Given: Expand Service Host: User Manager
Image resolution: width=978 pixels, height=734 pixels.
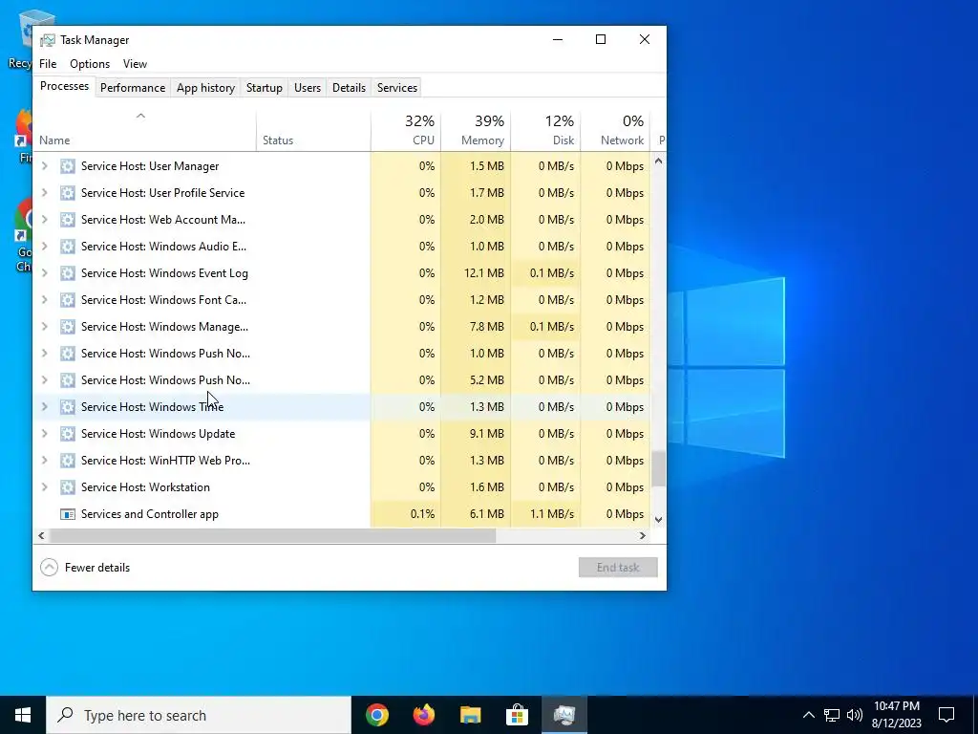Looking at the screenshot, I should pyautogui.click(x=44, y=166).
